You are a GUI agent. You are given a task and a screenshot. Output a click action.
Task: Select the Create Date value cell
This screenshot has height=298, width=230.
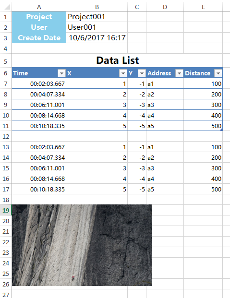97,37
